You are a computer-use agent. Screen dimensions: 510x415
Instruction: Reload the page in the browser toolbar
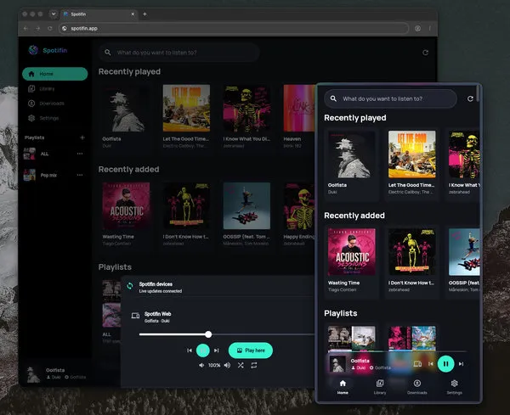50,29
